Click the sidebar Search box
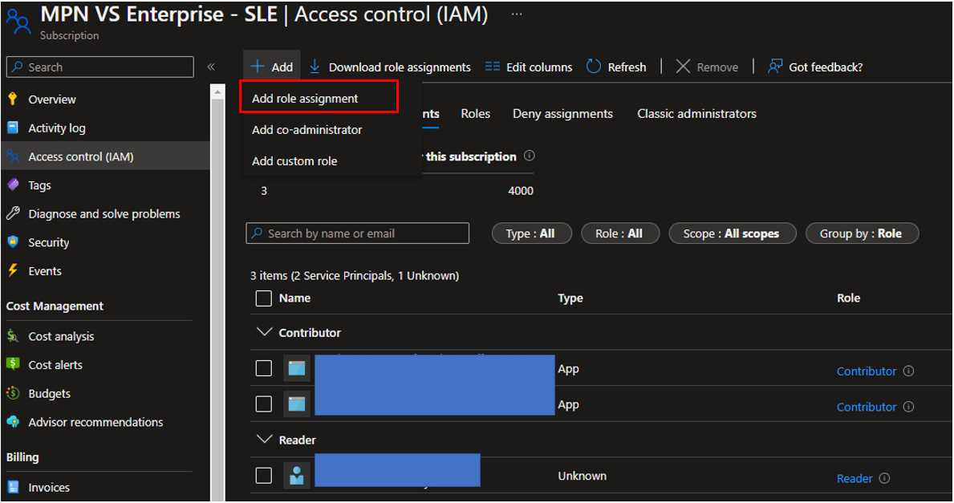The width and height of the screenshot is (954, 503). point(99,67)
